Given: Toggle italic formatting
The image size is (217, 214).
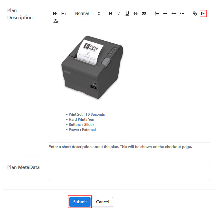Looking at the screenshot, I should pos(119,13).
